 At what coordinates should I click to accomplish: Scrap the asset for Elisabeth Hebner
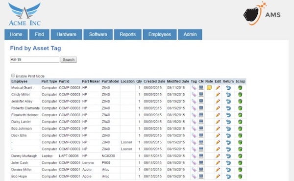[x=240, y=115]
